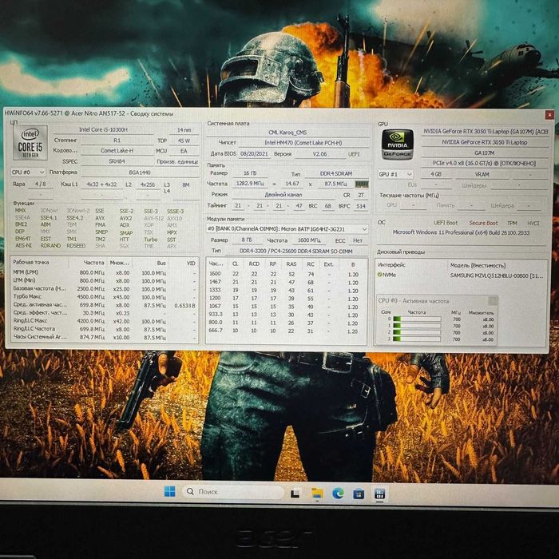Click the green memory module icon near 87.5 МГц
559x559 pixels.
point(362,184)
